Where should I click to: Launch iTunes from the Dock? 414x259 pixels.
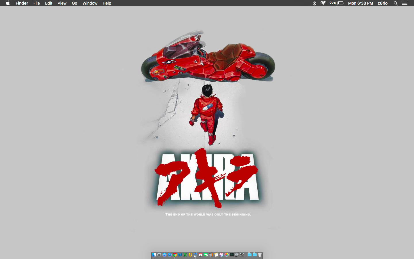(x=221, y=255)
